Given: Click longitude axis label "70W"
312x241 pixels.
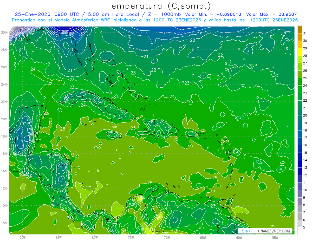Looking at the screenshot, I should [167, 238].
